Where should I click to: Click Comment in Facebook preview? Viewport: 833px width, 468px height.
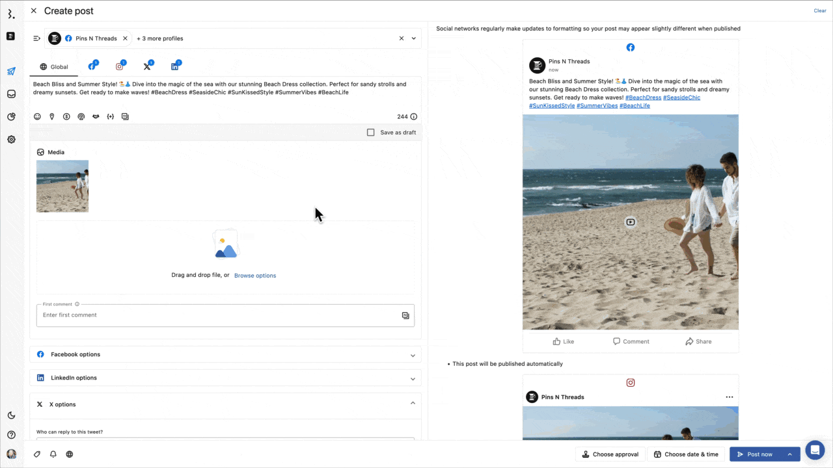point(631,341)
